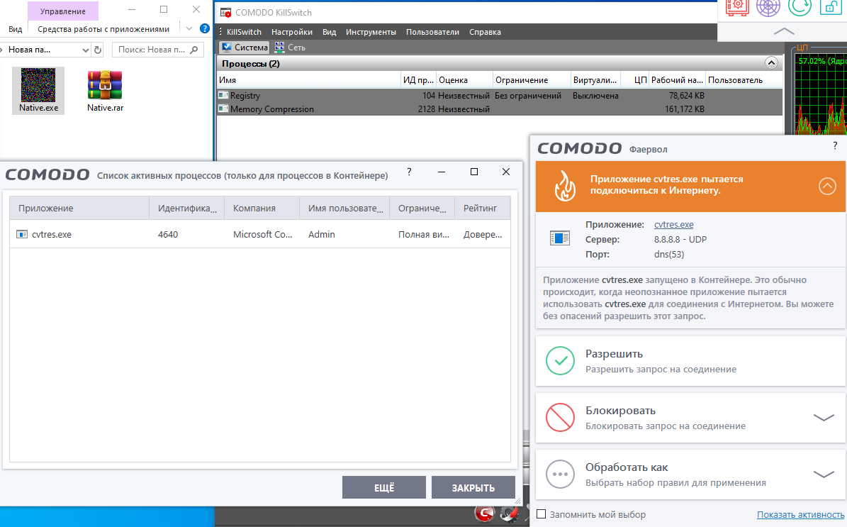Screen dimensions: 847x527
Task: Click the COMODO KillSwitch title icon
Action: pos(226,12)
